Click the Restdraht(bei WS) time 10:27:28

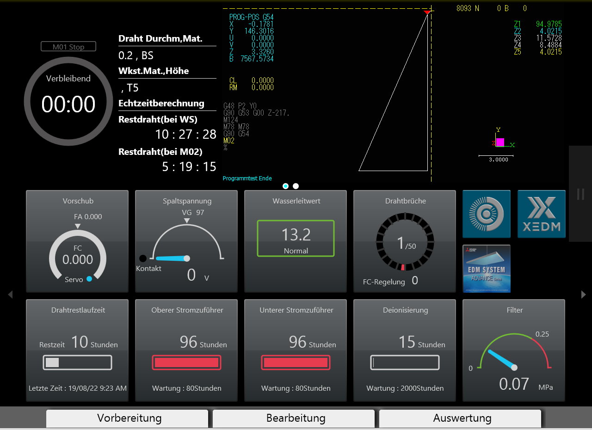pos(186,135)
